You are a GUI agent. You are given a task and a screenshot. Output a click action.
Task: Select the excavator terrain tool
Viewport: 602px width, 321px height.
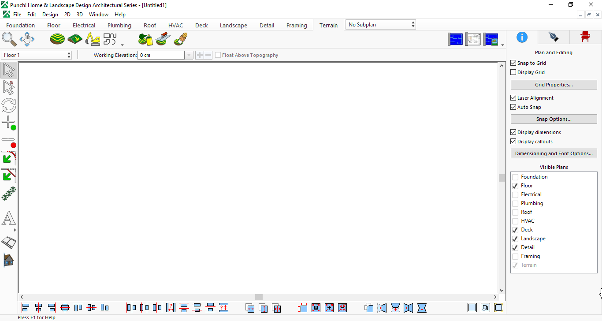point(93,39)
